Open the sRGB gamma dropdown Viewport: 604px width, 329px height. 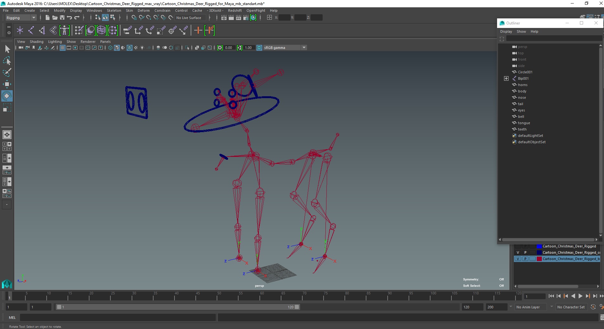(x=285, y=48)
